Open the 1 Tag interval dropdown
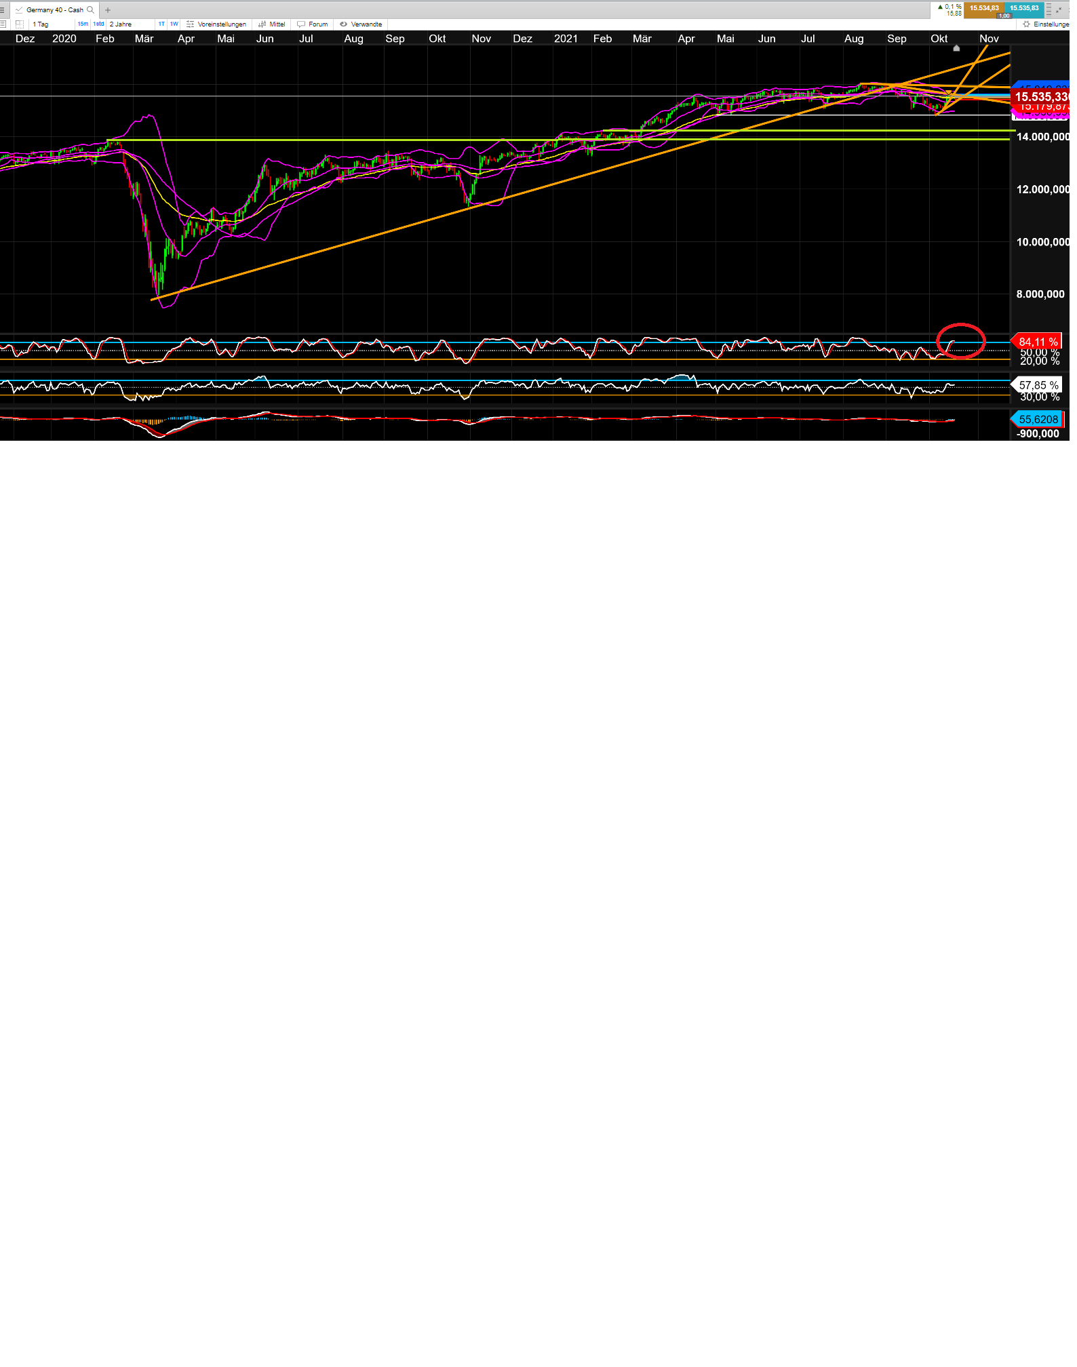1077x1367 pixels. pos(51,24)
